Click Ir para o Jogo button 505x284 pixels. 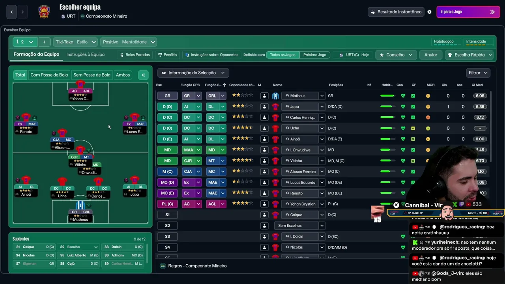point(468,12)
